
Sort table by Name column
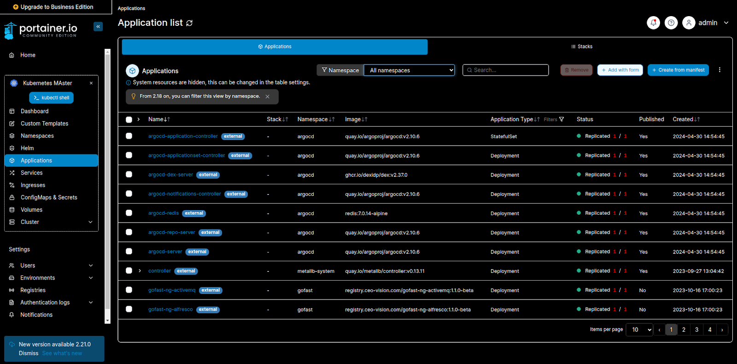click(x=159, y=119)
